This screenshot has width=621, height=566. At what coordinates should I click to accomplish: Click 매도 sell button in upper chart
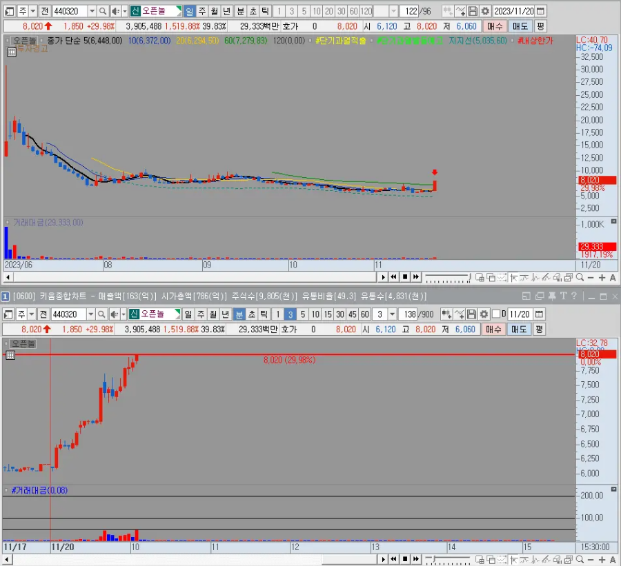click(520, 26)
